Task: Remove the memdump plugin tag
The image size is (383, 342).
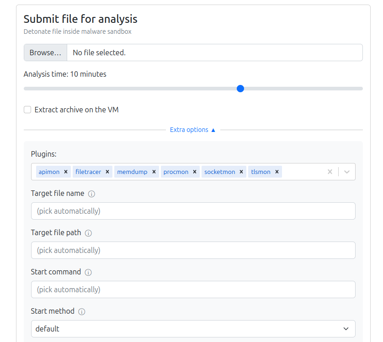Action: pos(154,172)
